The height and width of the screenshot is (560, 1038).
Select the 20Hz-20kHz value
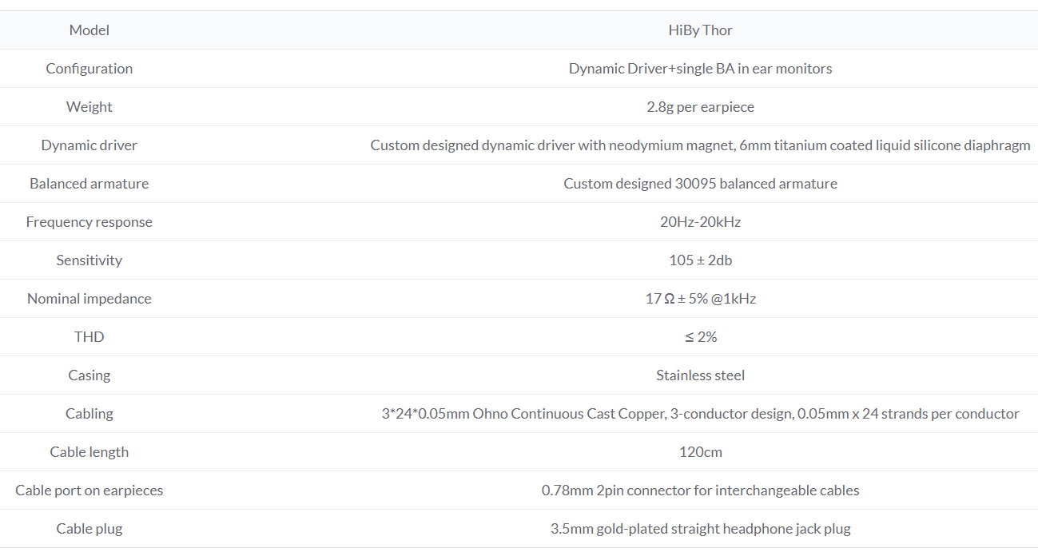coord(700,221)
